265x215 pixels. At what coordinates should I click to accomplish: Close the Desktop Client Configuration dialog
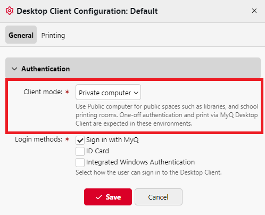(254, 11)
